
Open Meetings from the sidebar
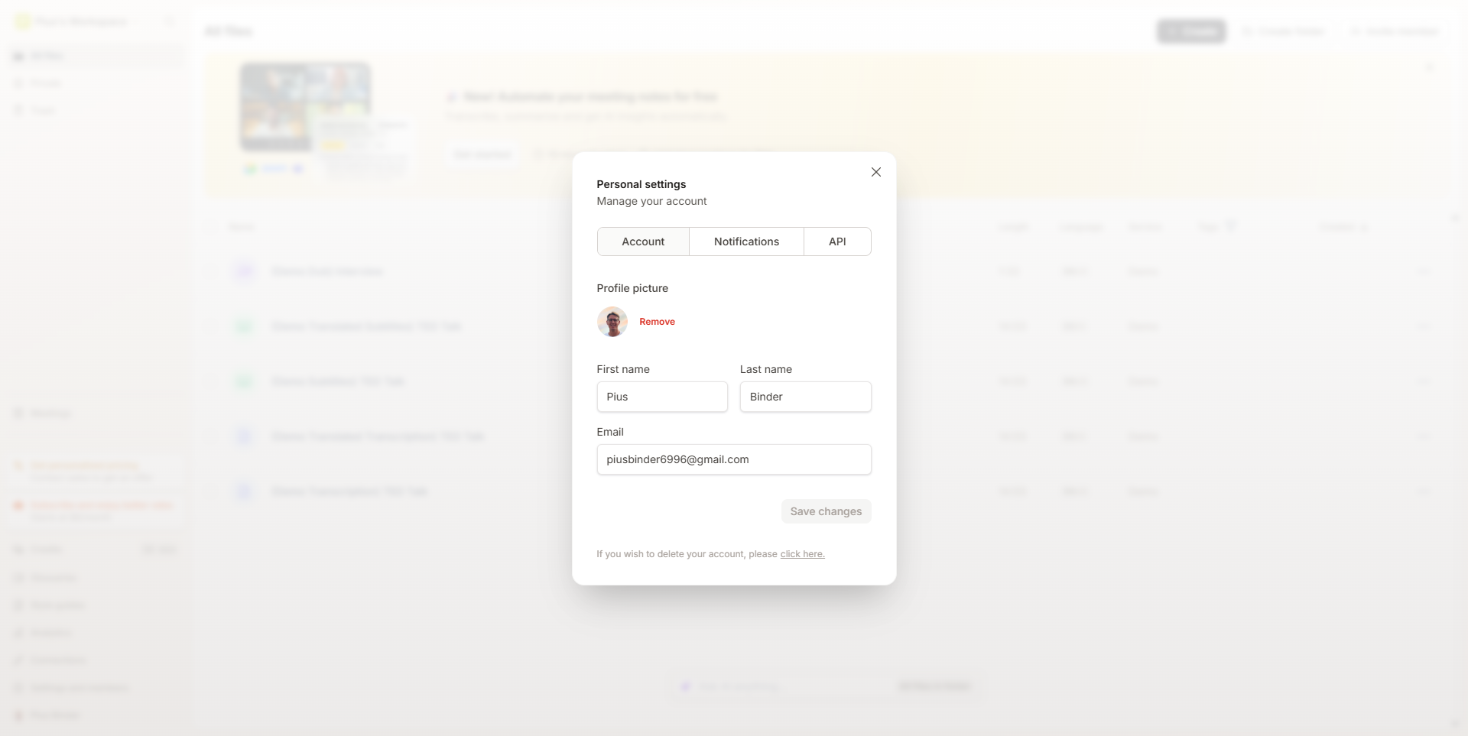[50, 413]
